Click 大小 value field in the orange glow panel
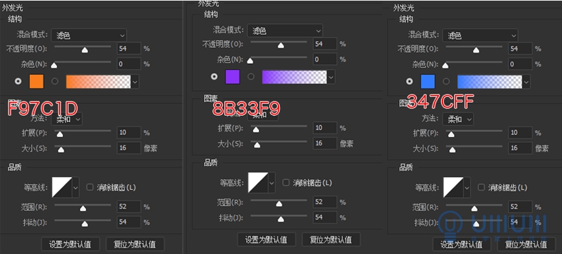The width and height of the screenshot is (562, 254). (x=129, y=148)
